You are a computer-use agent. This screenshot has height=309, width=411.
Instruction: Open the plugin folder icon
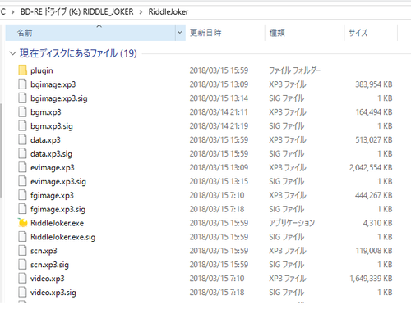pos(23,70)
